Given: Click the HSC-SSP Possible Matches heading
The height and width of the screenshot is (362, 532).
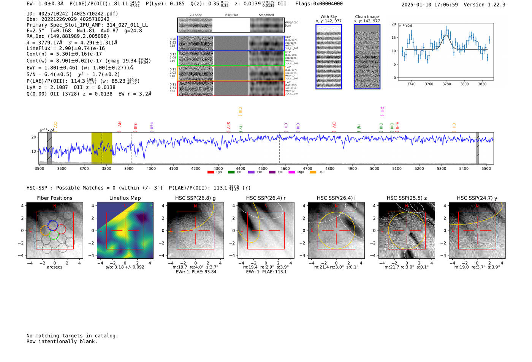Looking at the screenshot, I should pyautogui.click(x=94, y=188).
